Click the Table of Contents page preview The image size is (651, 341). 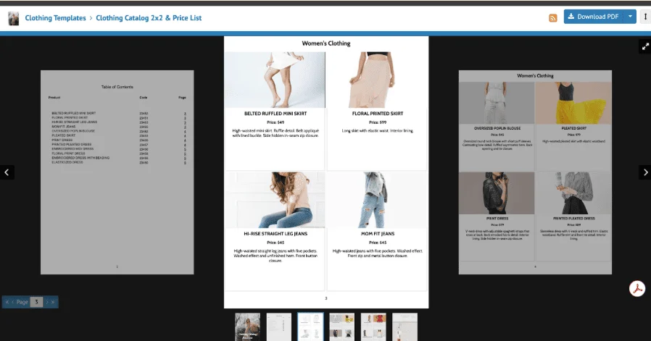point(117,172)
